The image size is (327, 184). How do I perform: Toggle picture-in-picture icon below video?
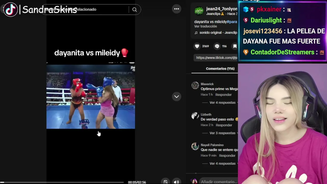pos(166,182)
